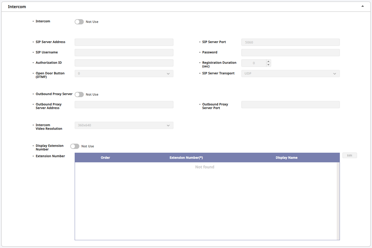Collapse the Intercom section arrow
Image resolution: width=372 pixels, height=248 pixels.
point(362,6)
